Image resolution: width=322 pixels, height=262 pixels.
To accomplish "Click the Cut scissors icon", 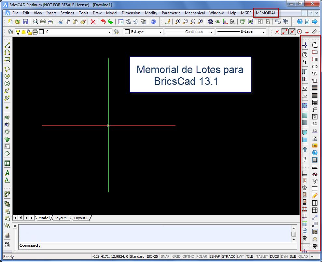I will pyautogui.click(x=60, y=22).
